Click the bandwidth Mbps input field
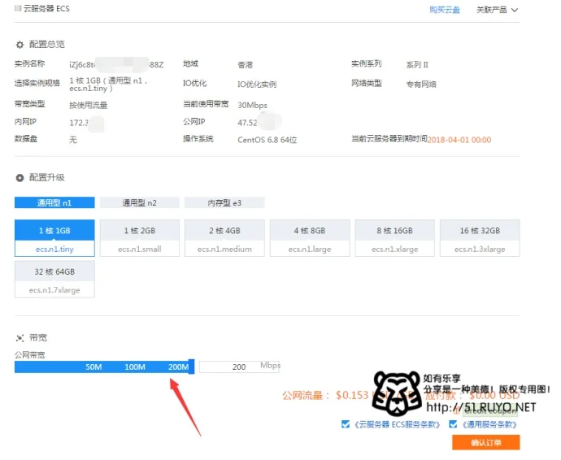The height and width of the screenshot is (460, 561). coord(239,367)
